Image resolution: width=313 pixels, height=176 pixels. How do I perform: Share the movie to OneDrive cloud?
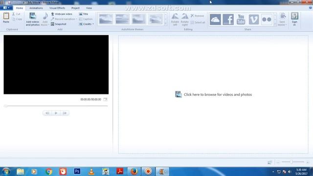215,20
